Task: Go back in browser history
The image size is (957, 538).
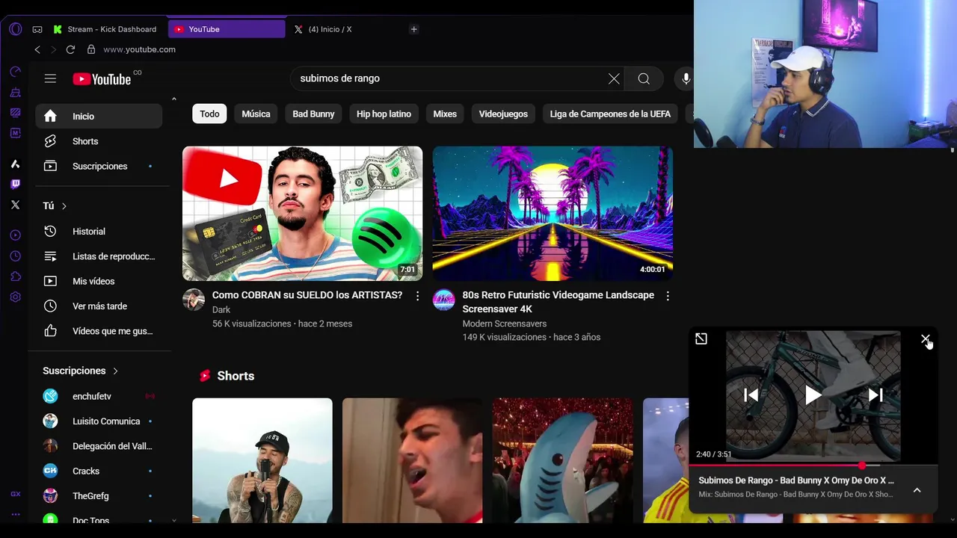Action: (37, 49)
